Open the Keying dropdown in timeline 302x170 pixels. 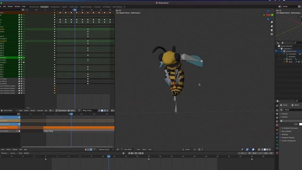coord(13,153)
